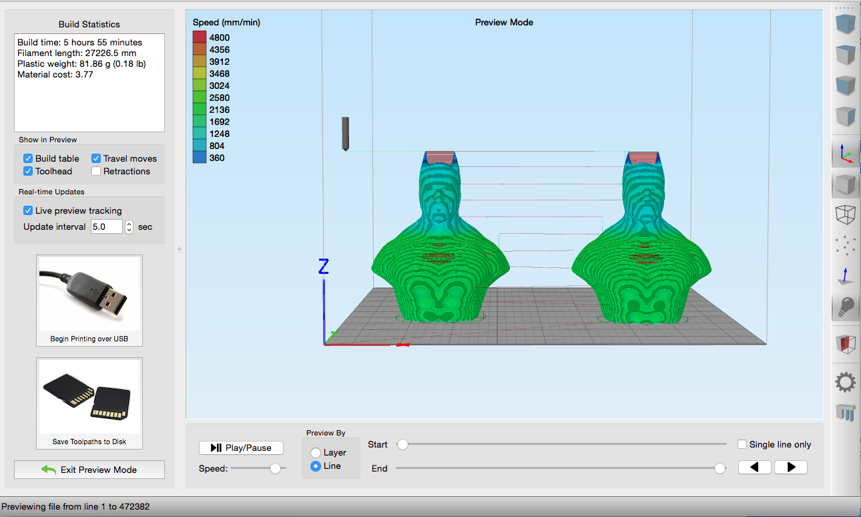Click Begin Printing over USB

click(89, 301)
